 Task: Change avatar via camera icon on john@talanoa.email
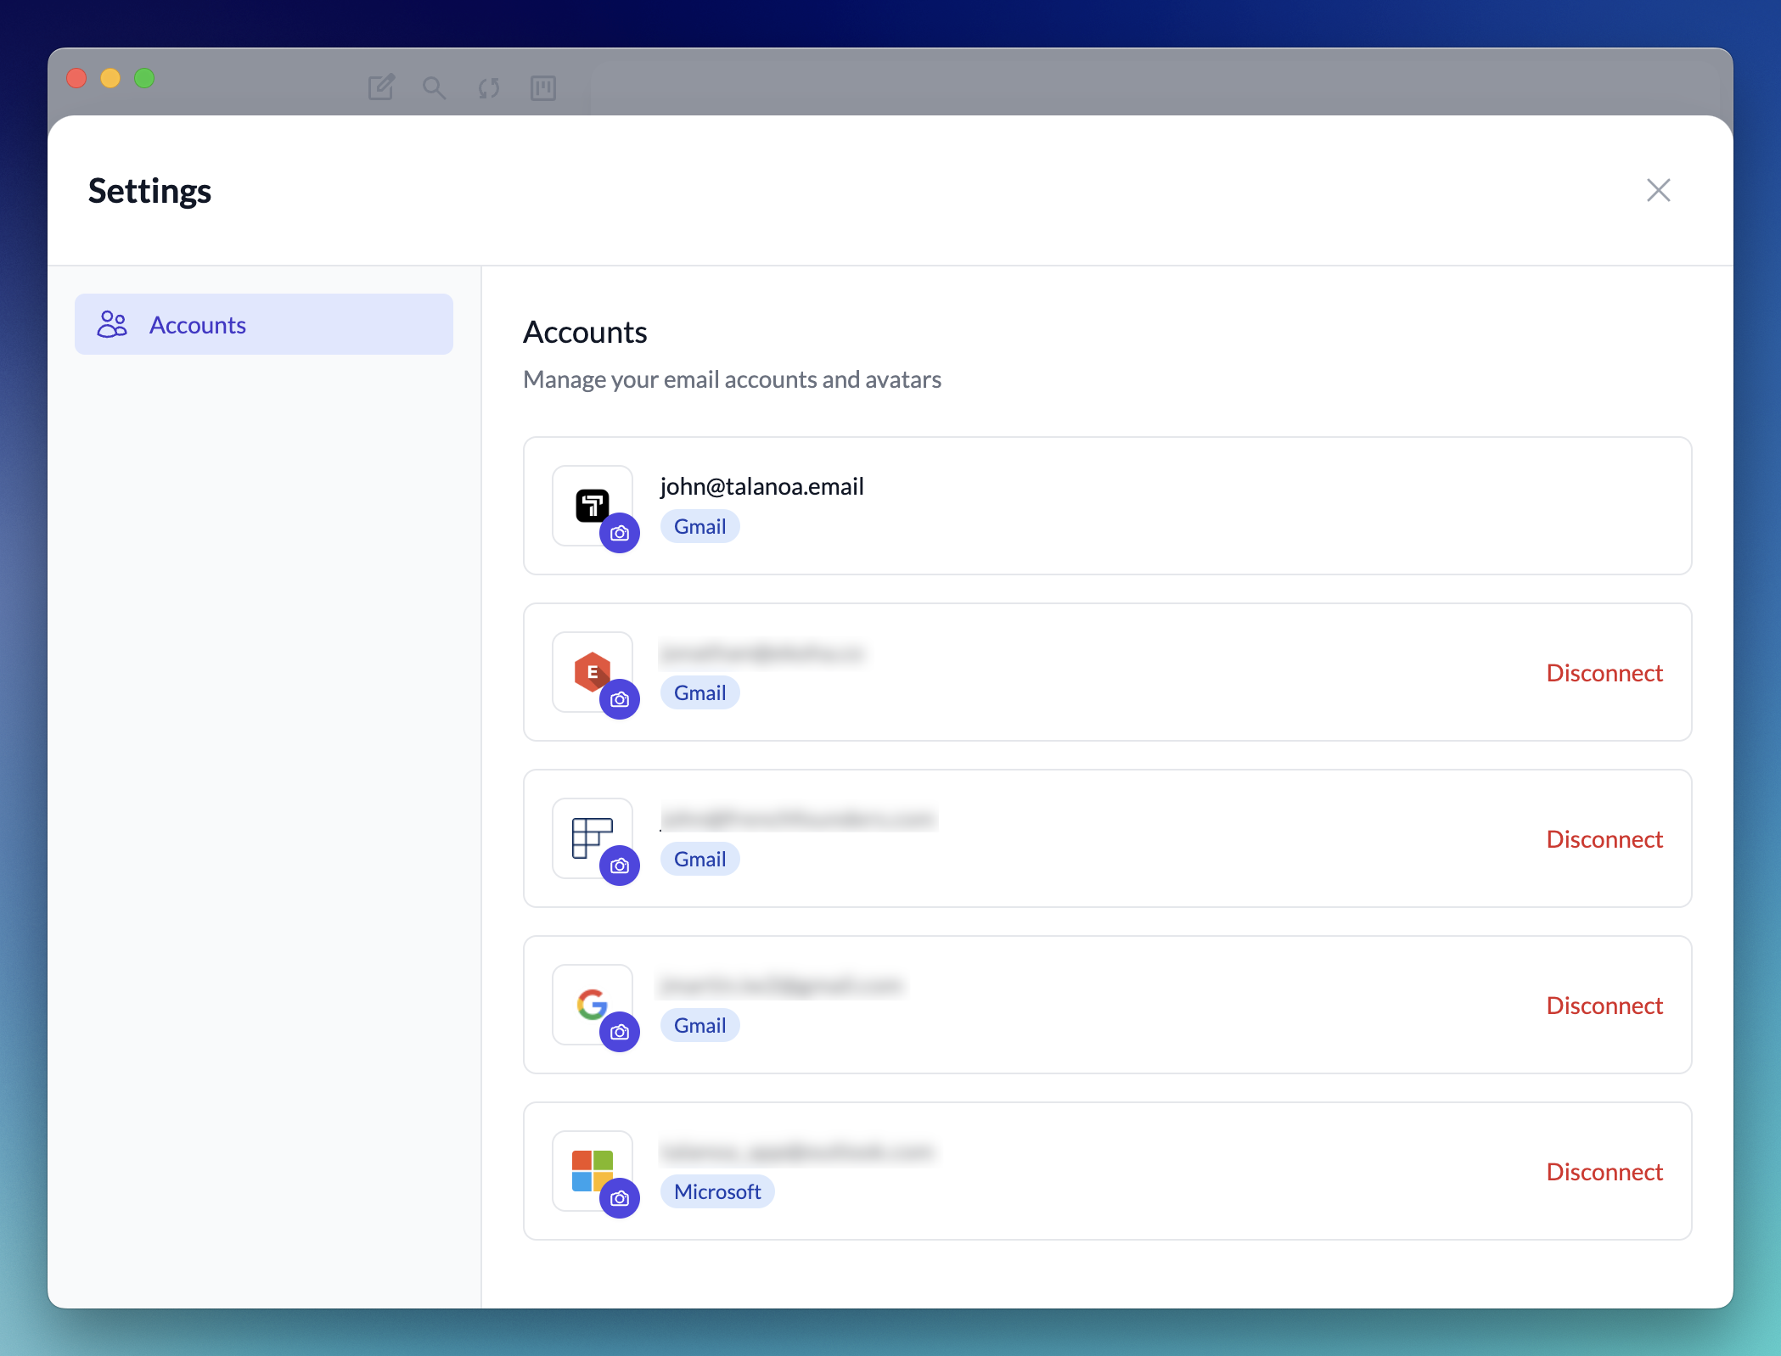(621, 533)
